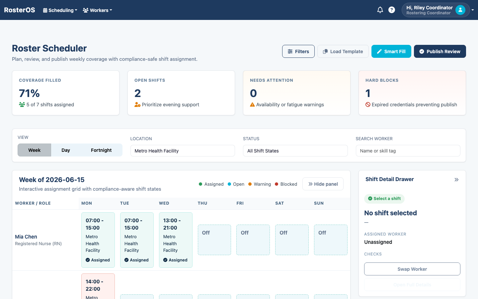The image size is (478, 299).
Task: Open the Location dropdown
Action: point(183,151)
